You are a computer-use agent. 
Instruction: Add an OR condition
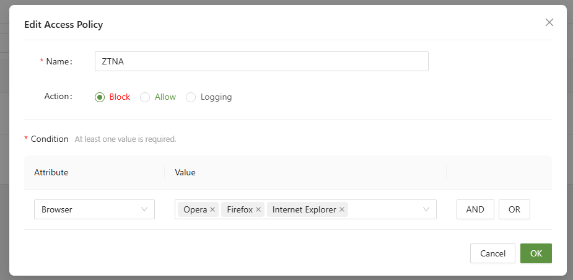tap(514, 209)
